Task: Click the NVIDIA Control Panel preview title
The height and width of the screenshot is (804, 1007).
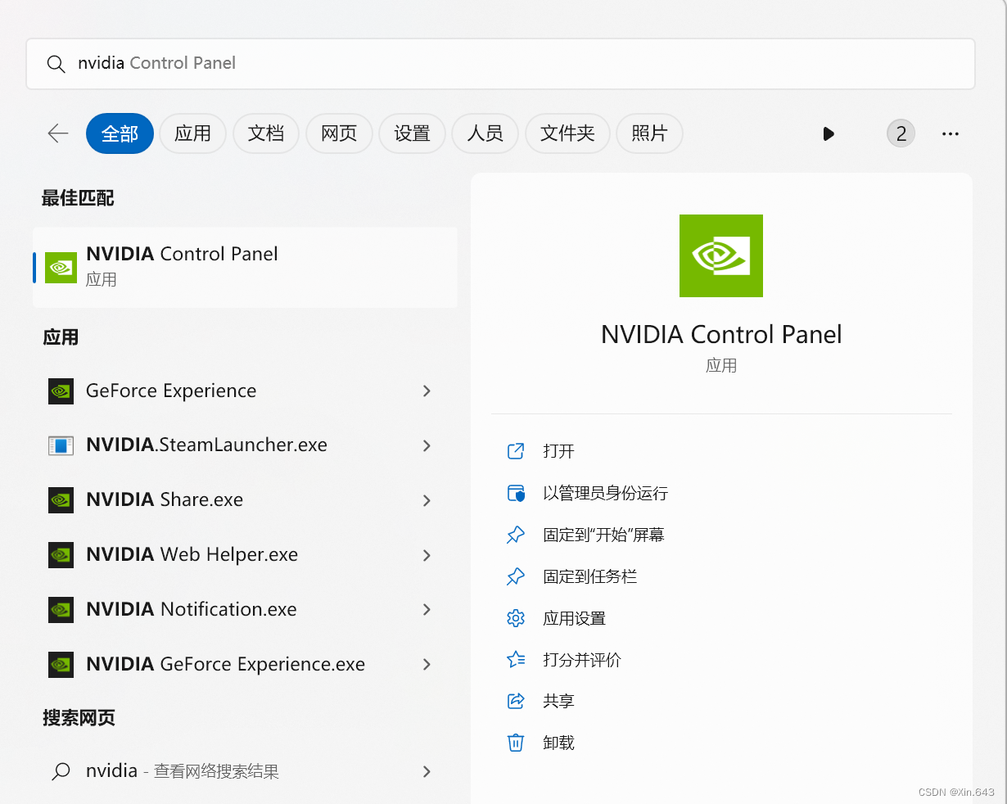Action: 721,334
